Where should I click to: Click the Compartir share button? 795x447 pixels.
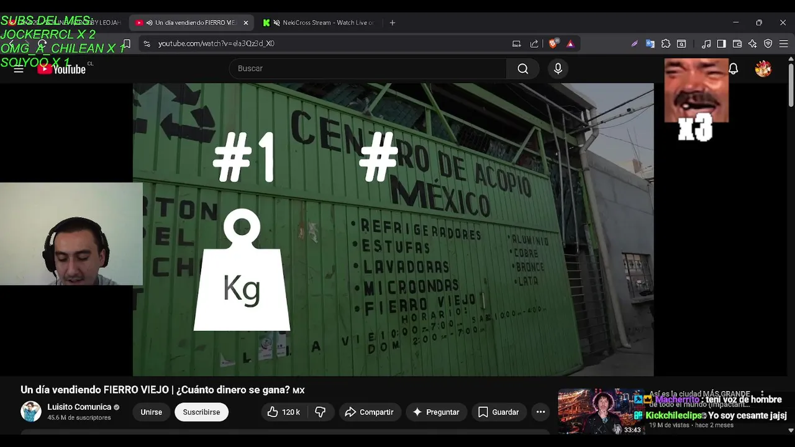tap(369, 412)
